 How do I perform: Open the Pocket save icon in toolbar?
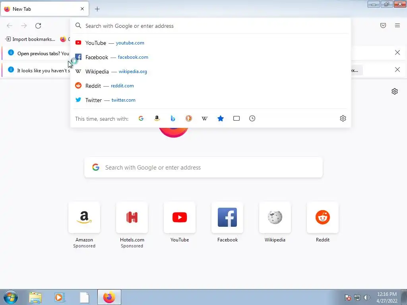click(x=383, y=25)
